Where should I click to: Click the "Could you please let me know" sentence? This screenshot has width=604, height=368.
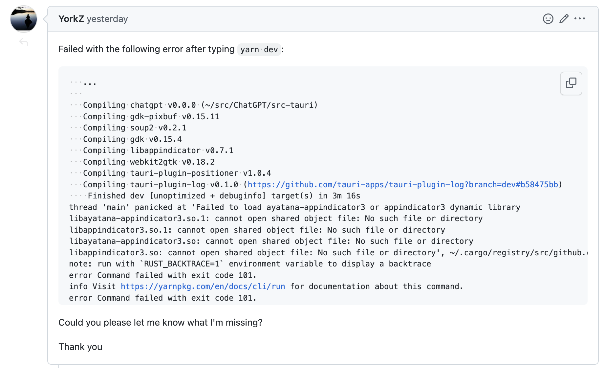click(160, 323)
